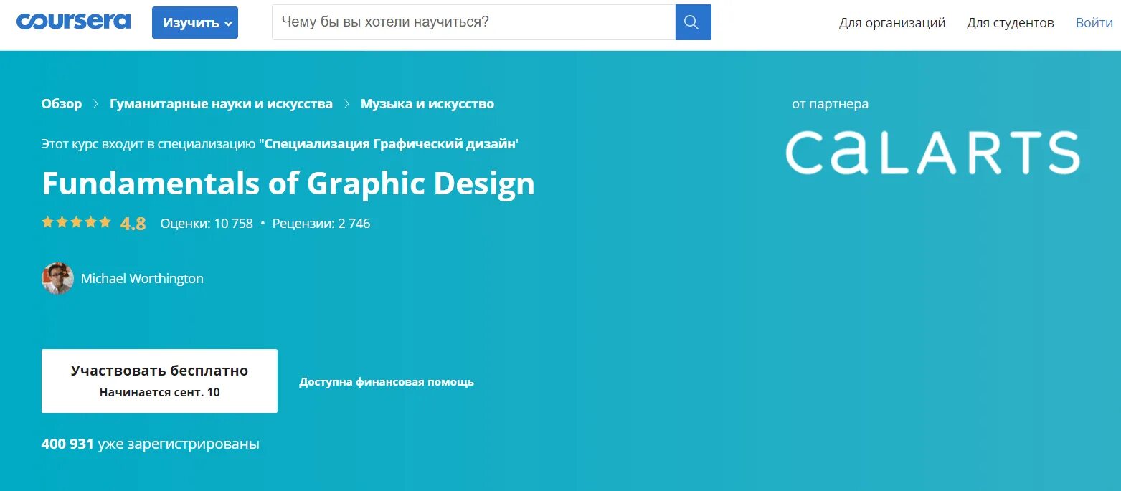
Task: Open the CalArts partner logo
Action: tap(932, 153)
